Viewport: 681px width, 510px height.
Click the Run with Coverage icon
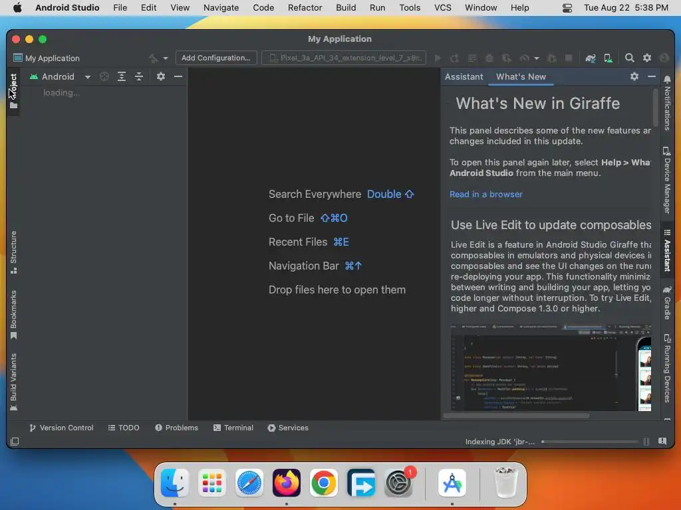tap(506, 58)
